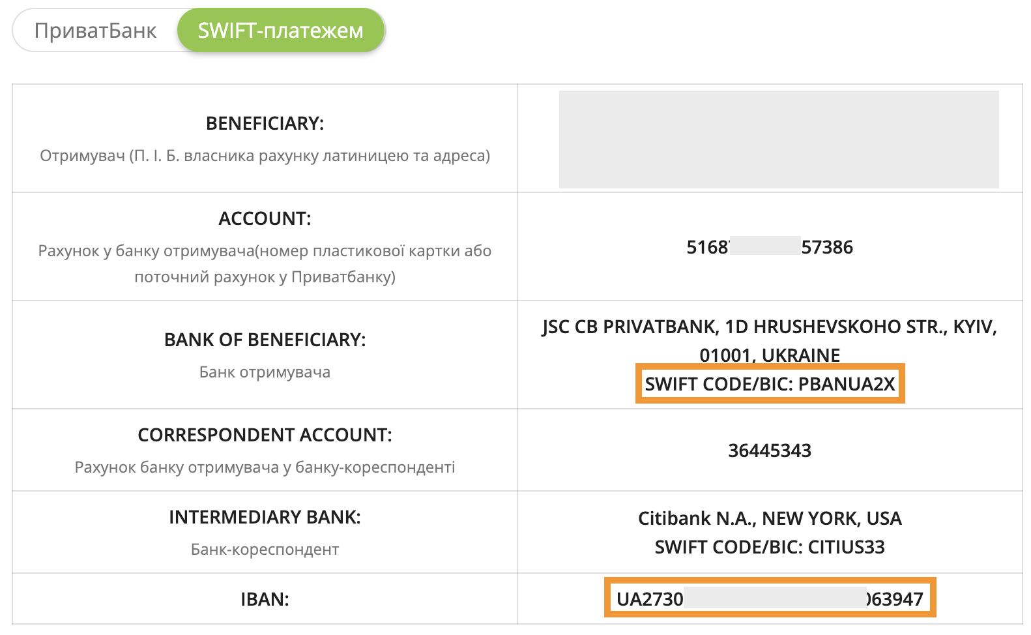Click the account number ending in 57386
The height and width of the screenshot is (635, 1031).
769,247
